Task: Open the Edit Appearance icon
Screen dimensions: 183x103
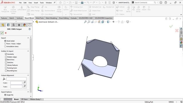Action: tap(119, 22)
